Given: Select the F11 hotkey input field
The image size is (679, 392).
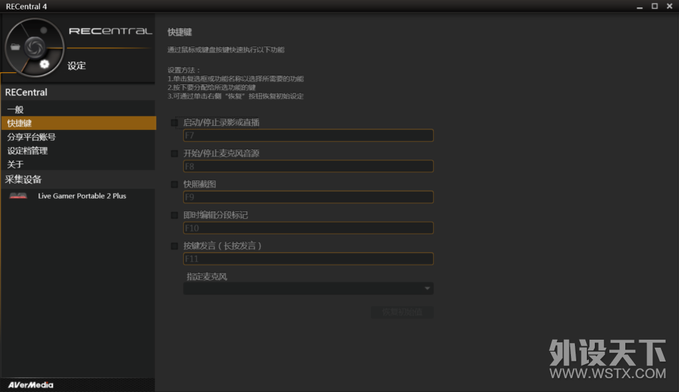Looking at the screenshot, I should pos(308,259).
